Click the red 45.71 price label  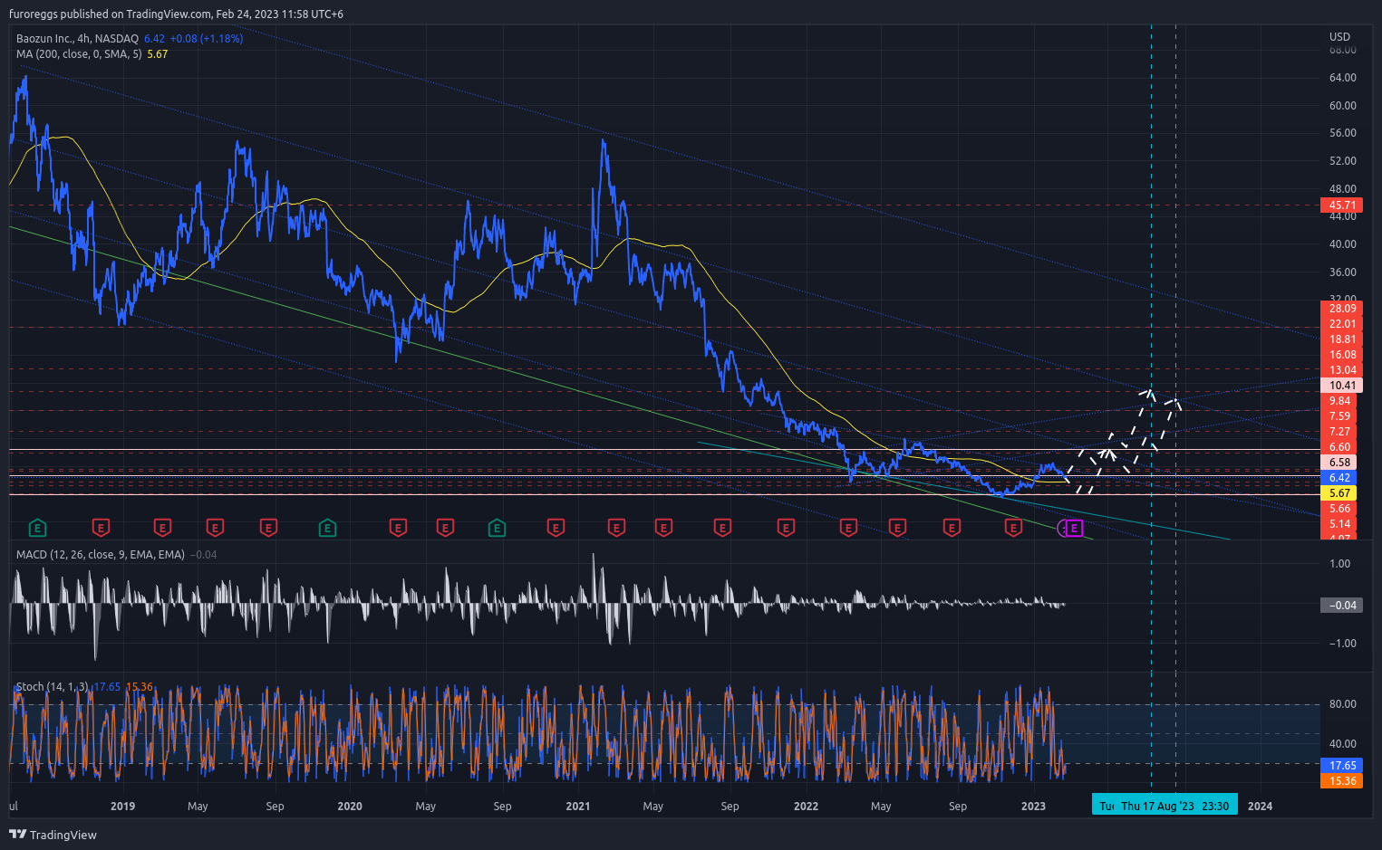[1341, 205]
